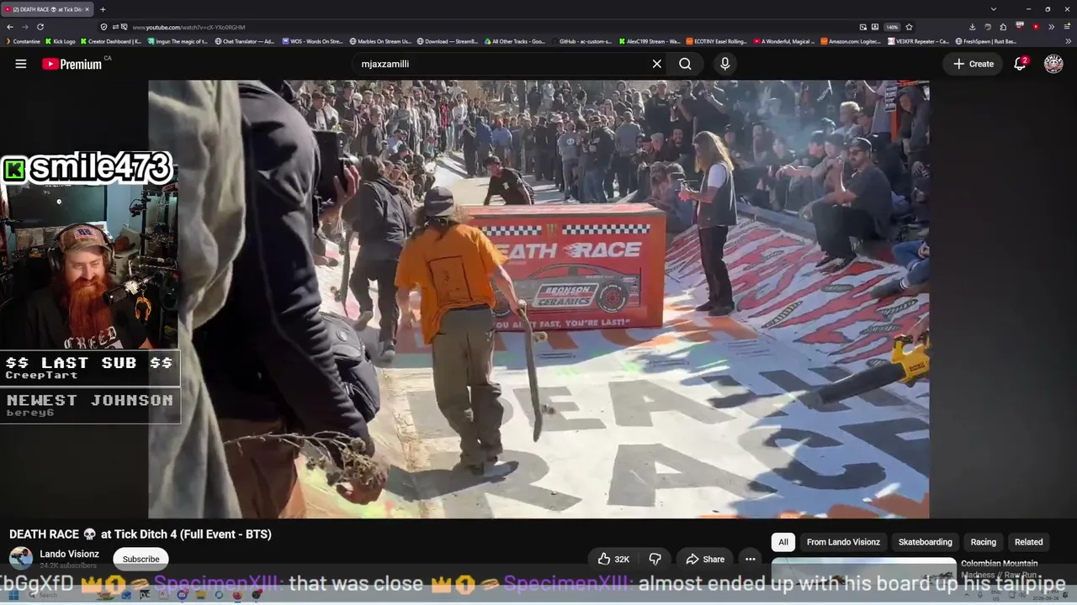The width and height of the screenshot is (1077, 605).
Task: Select the Related filter chip
Action: pyautogui.click(x=1028, y=542)
